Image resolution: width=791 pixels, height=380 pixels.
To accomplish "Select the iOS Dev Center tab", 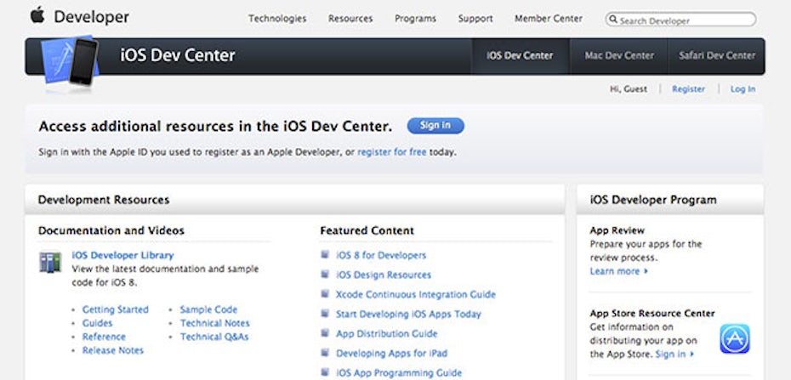I will pos(520,56).
